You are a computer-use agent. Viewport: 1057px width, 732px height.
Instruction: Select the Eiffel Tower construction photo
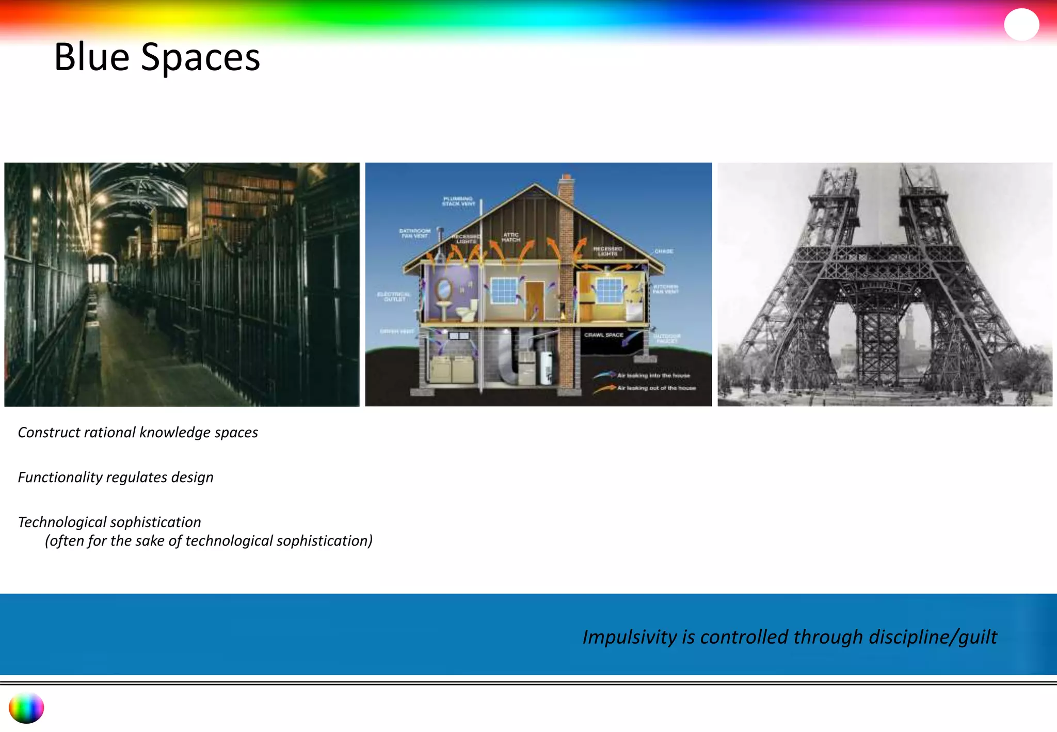(x=885, y=284)
